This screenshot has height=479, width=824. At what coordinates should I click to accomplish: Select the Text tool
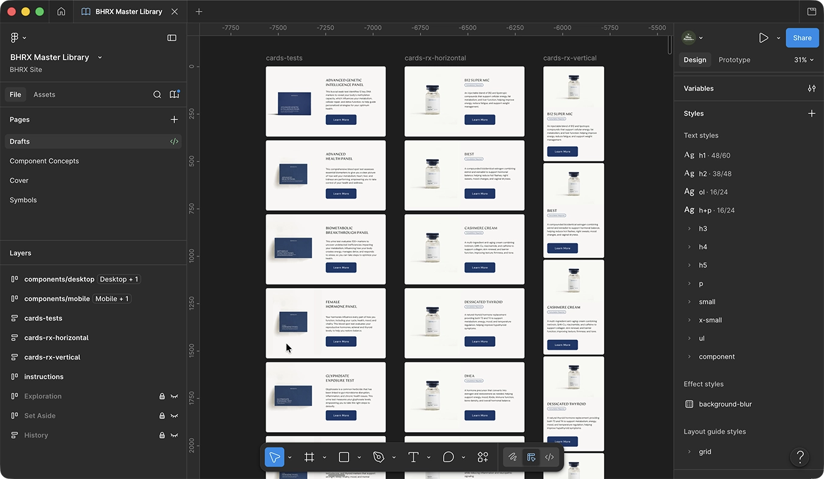414,457
